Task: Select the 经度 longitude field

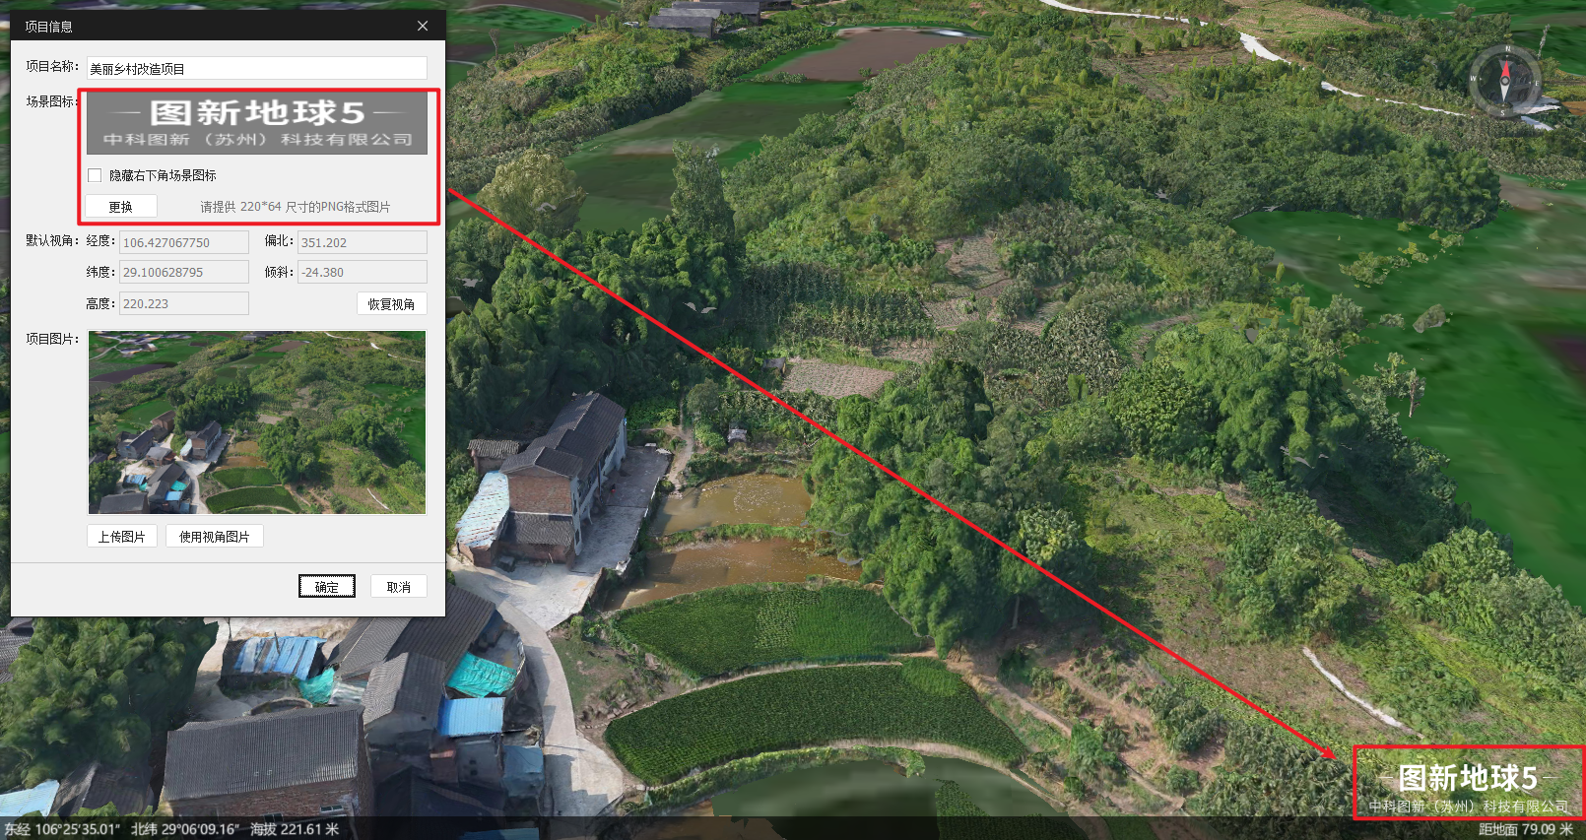Action: 184,242
